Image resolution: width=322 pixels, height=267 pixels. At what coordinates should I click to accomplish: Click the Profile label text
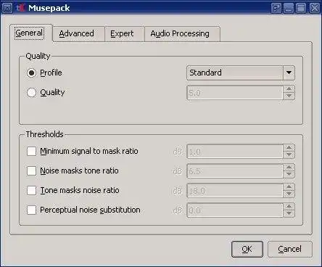(51, 73)
